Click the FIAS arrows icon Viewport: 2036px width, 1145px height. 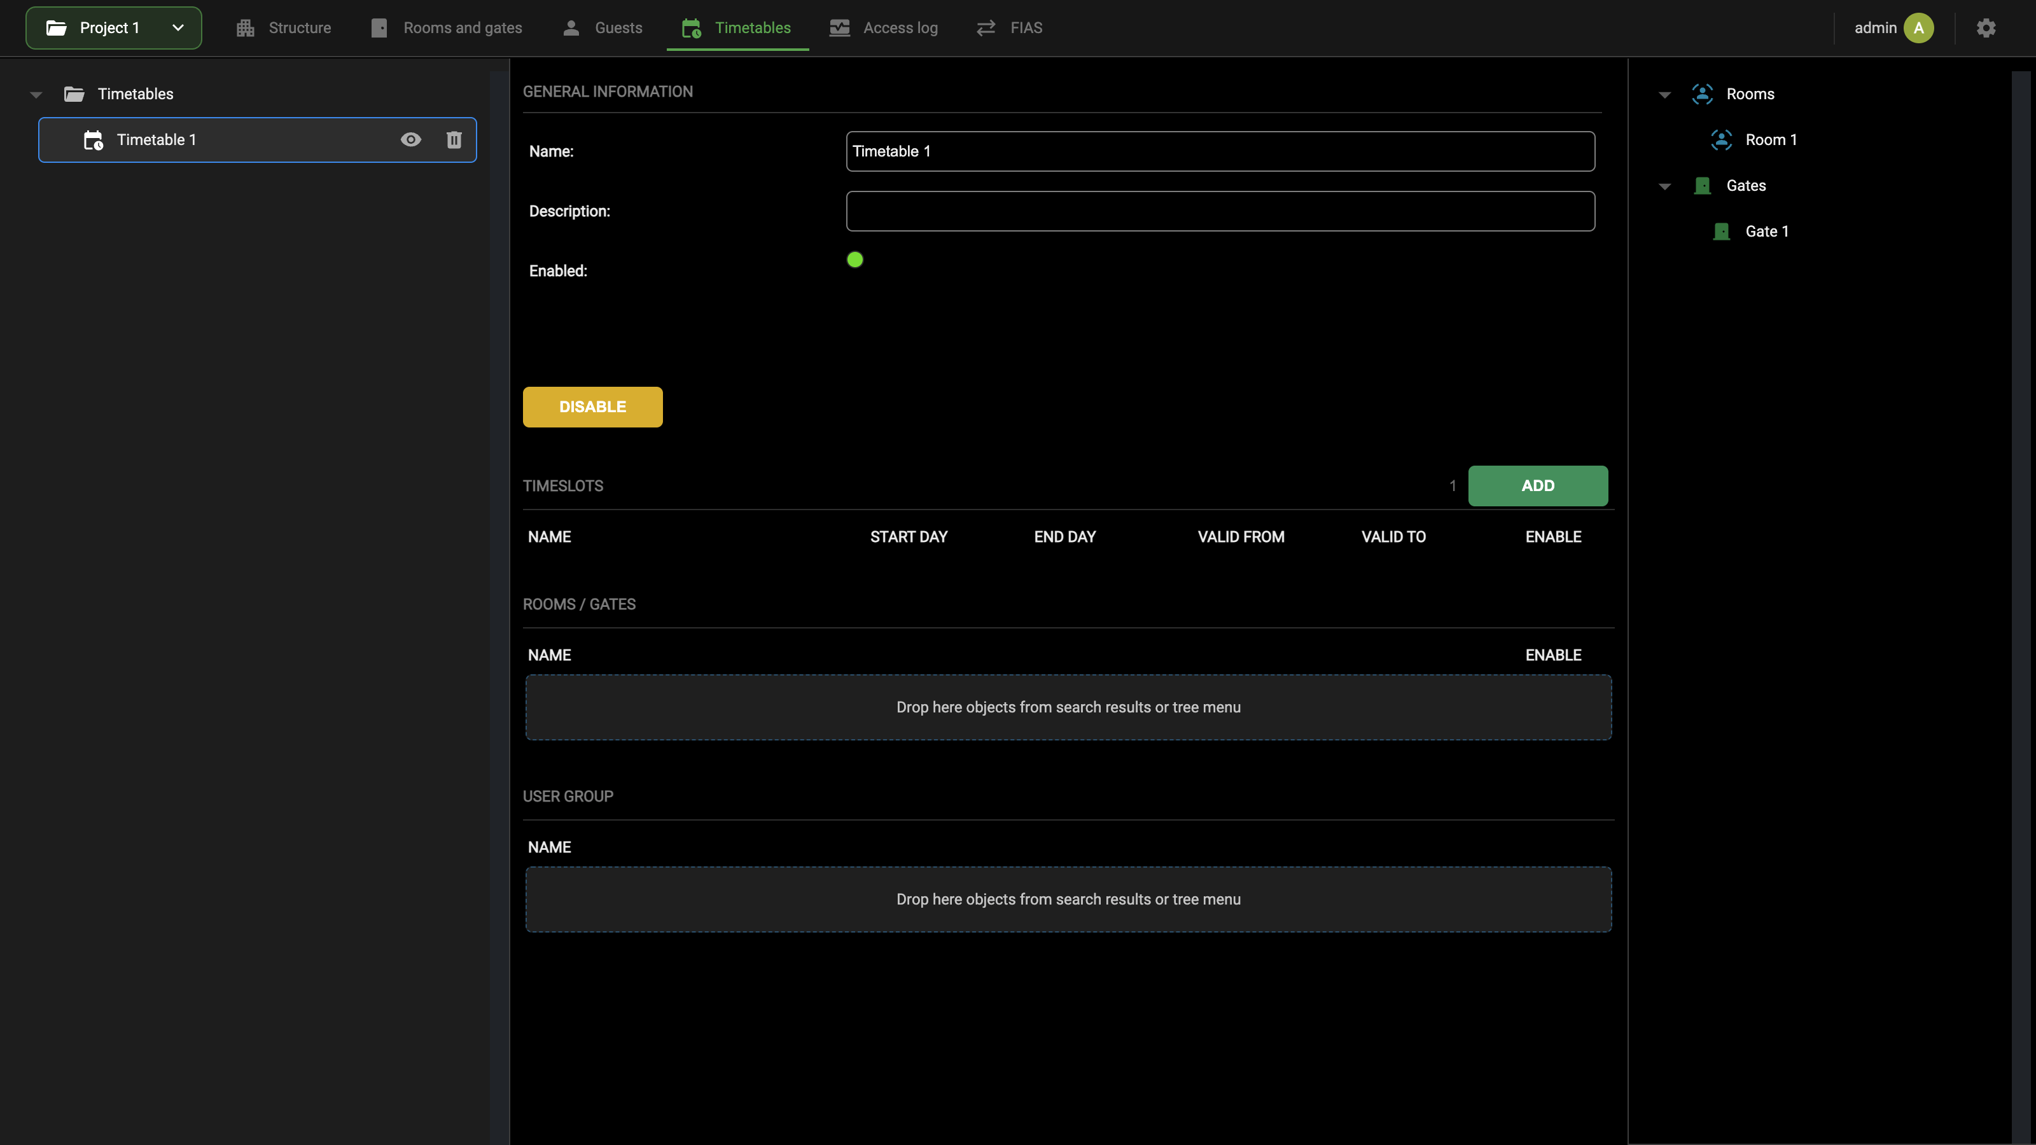click(986, 27)
